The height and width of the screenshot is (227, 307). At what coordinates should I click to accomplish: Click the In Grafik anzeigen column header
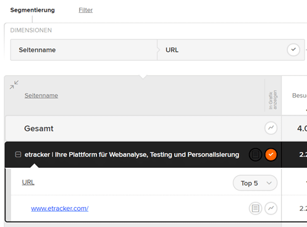click(273, 100)
